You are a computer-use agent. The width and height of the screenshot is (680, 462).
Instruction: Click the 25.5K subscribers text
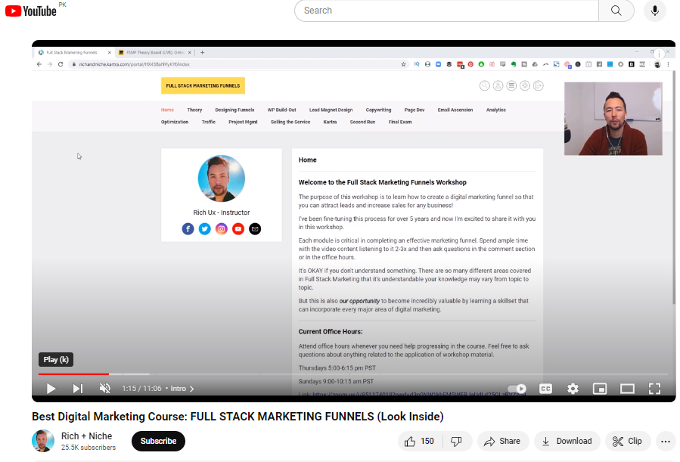pos(88,448)
